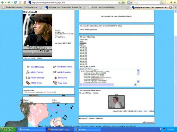Click the Rank User link
Image resolution: width=177 pixels, height=132 pixels.
[x=63, y=83]
